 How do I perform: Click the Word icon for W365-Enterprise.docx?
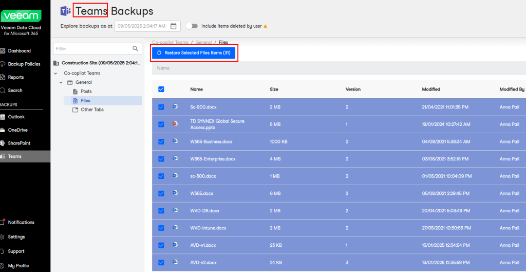point(175,158)
